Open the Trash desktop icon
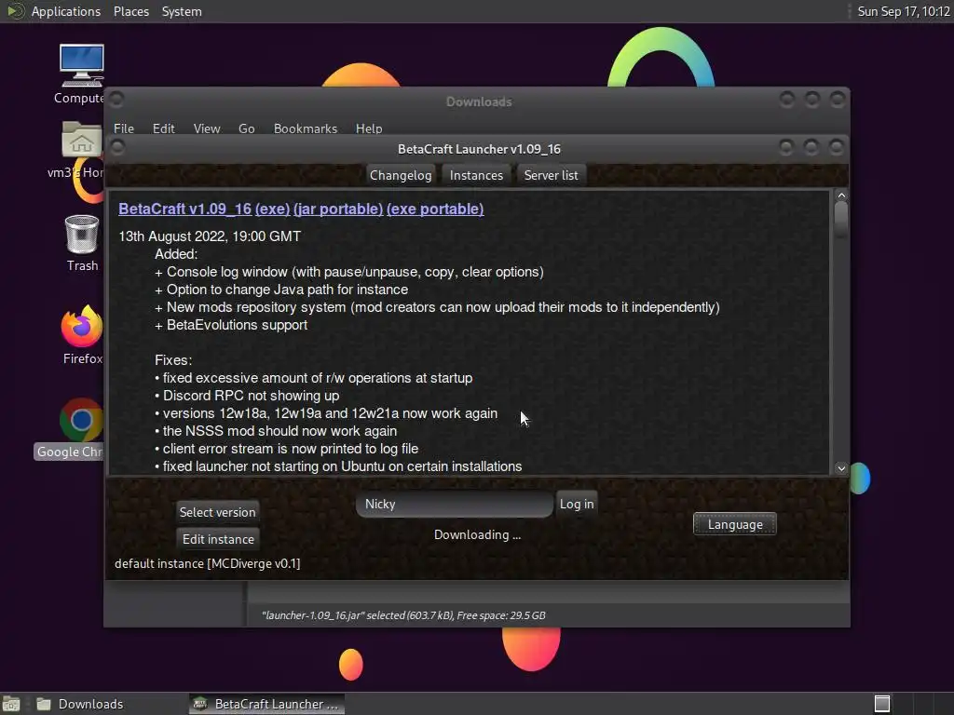Viewport: 954px width, 715px height. pos(82,235)
